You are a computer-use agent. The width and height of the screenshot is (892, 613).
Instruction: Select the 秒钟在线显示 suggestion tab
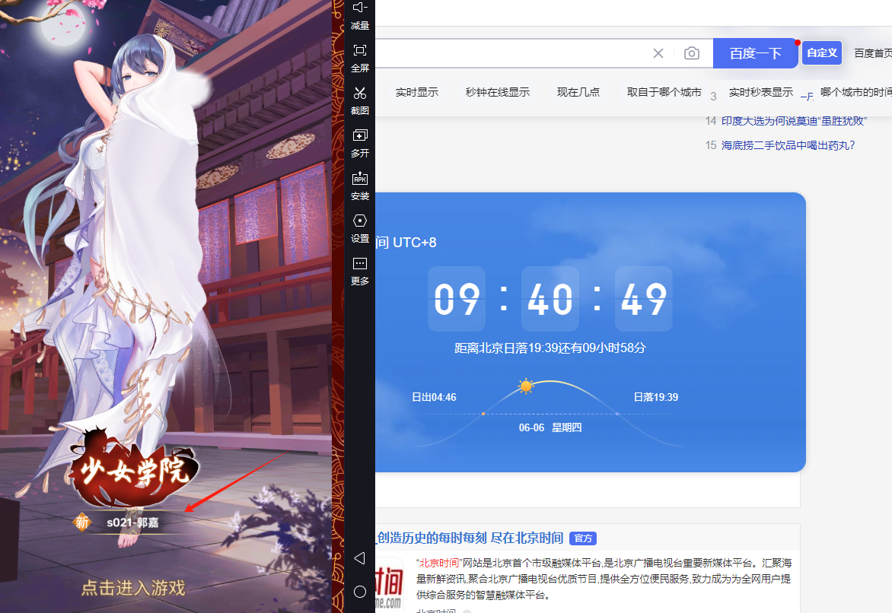pyautogui.click(x=497, y=92)
